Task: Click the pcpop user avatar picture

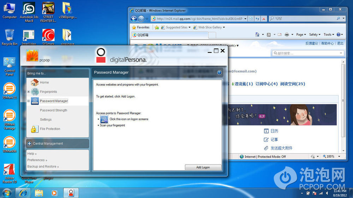Action: click(32, 56)
